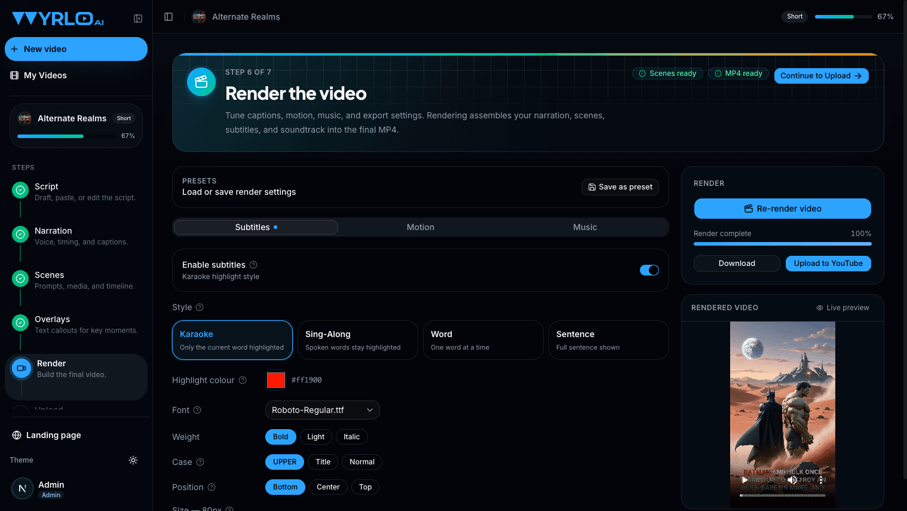Toggle the Live preview eye
The width and height of the screenshot is (907, 511).
click(x=820, y=308)
